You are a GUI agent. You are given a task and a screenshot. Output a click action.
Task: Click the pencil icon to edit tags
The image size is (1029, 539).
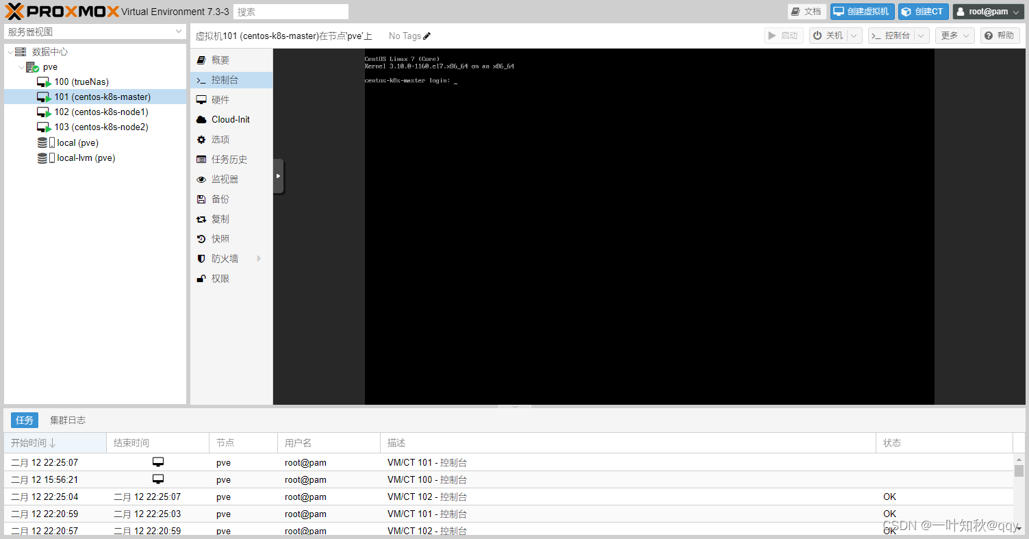coord(427,36)
